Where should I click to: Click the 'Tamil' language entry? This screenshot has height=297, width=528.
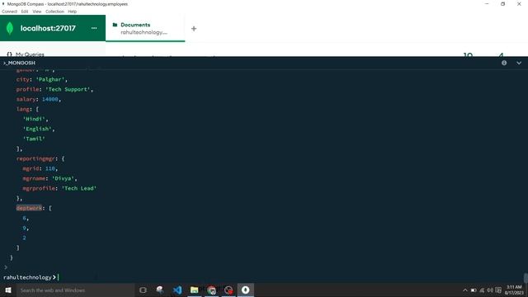[34, 139]
